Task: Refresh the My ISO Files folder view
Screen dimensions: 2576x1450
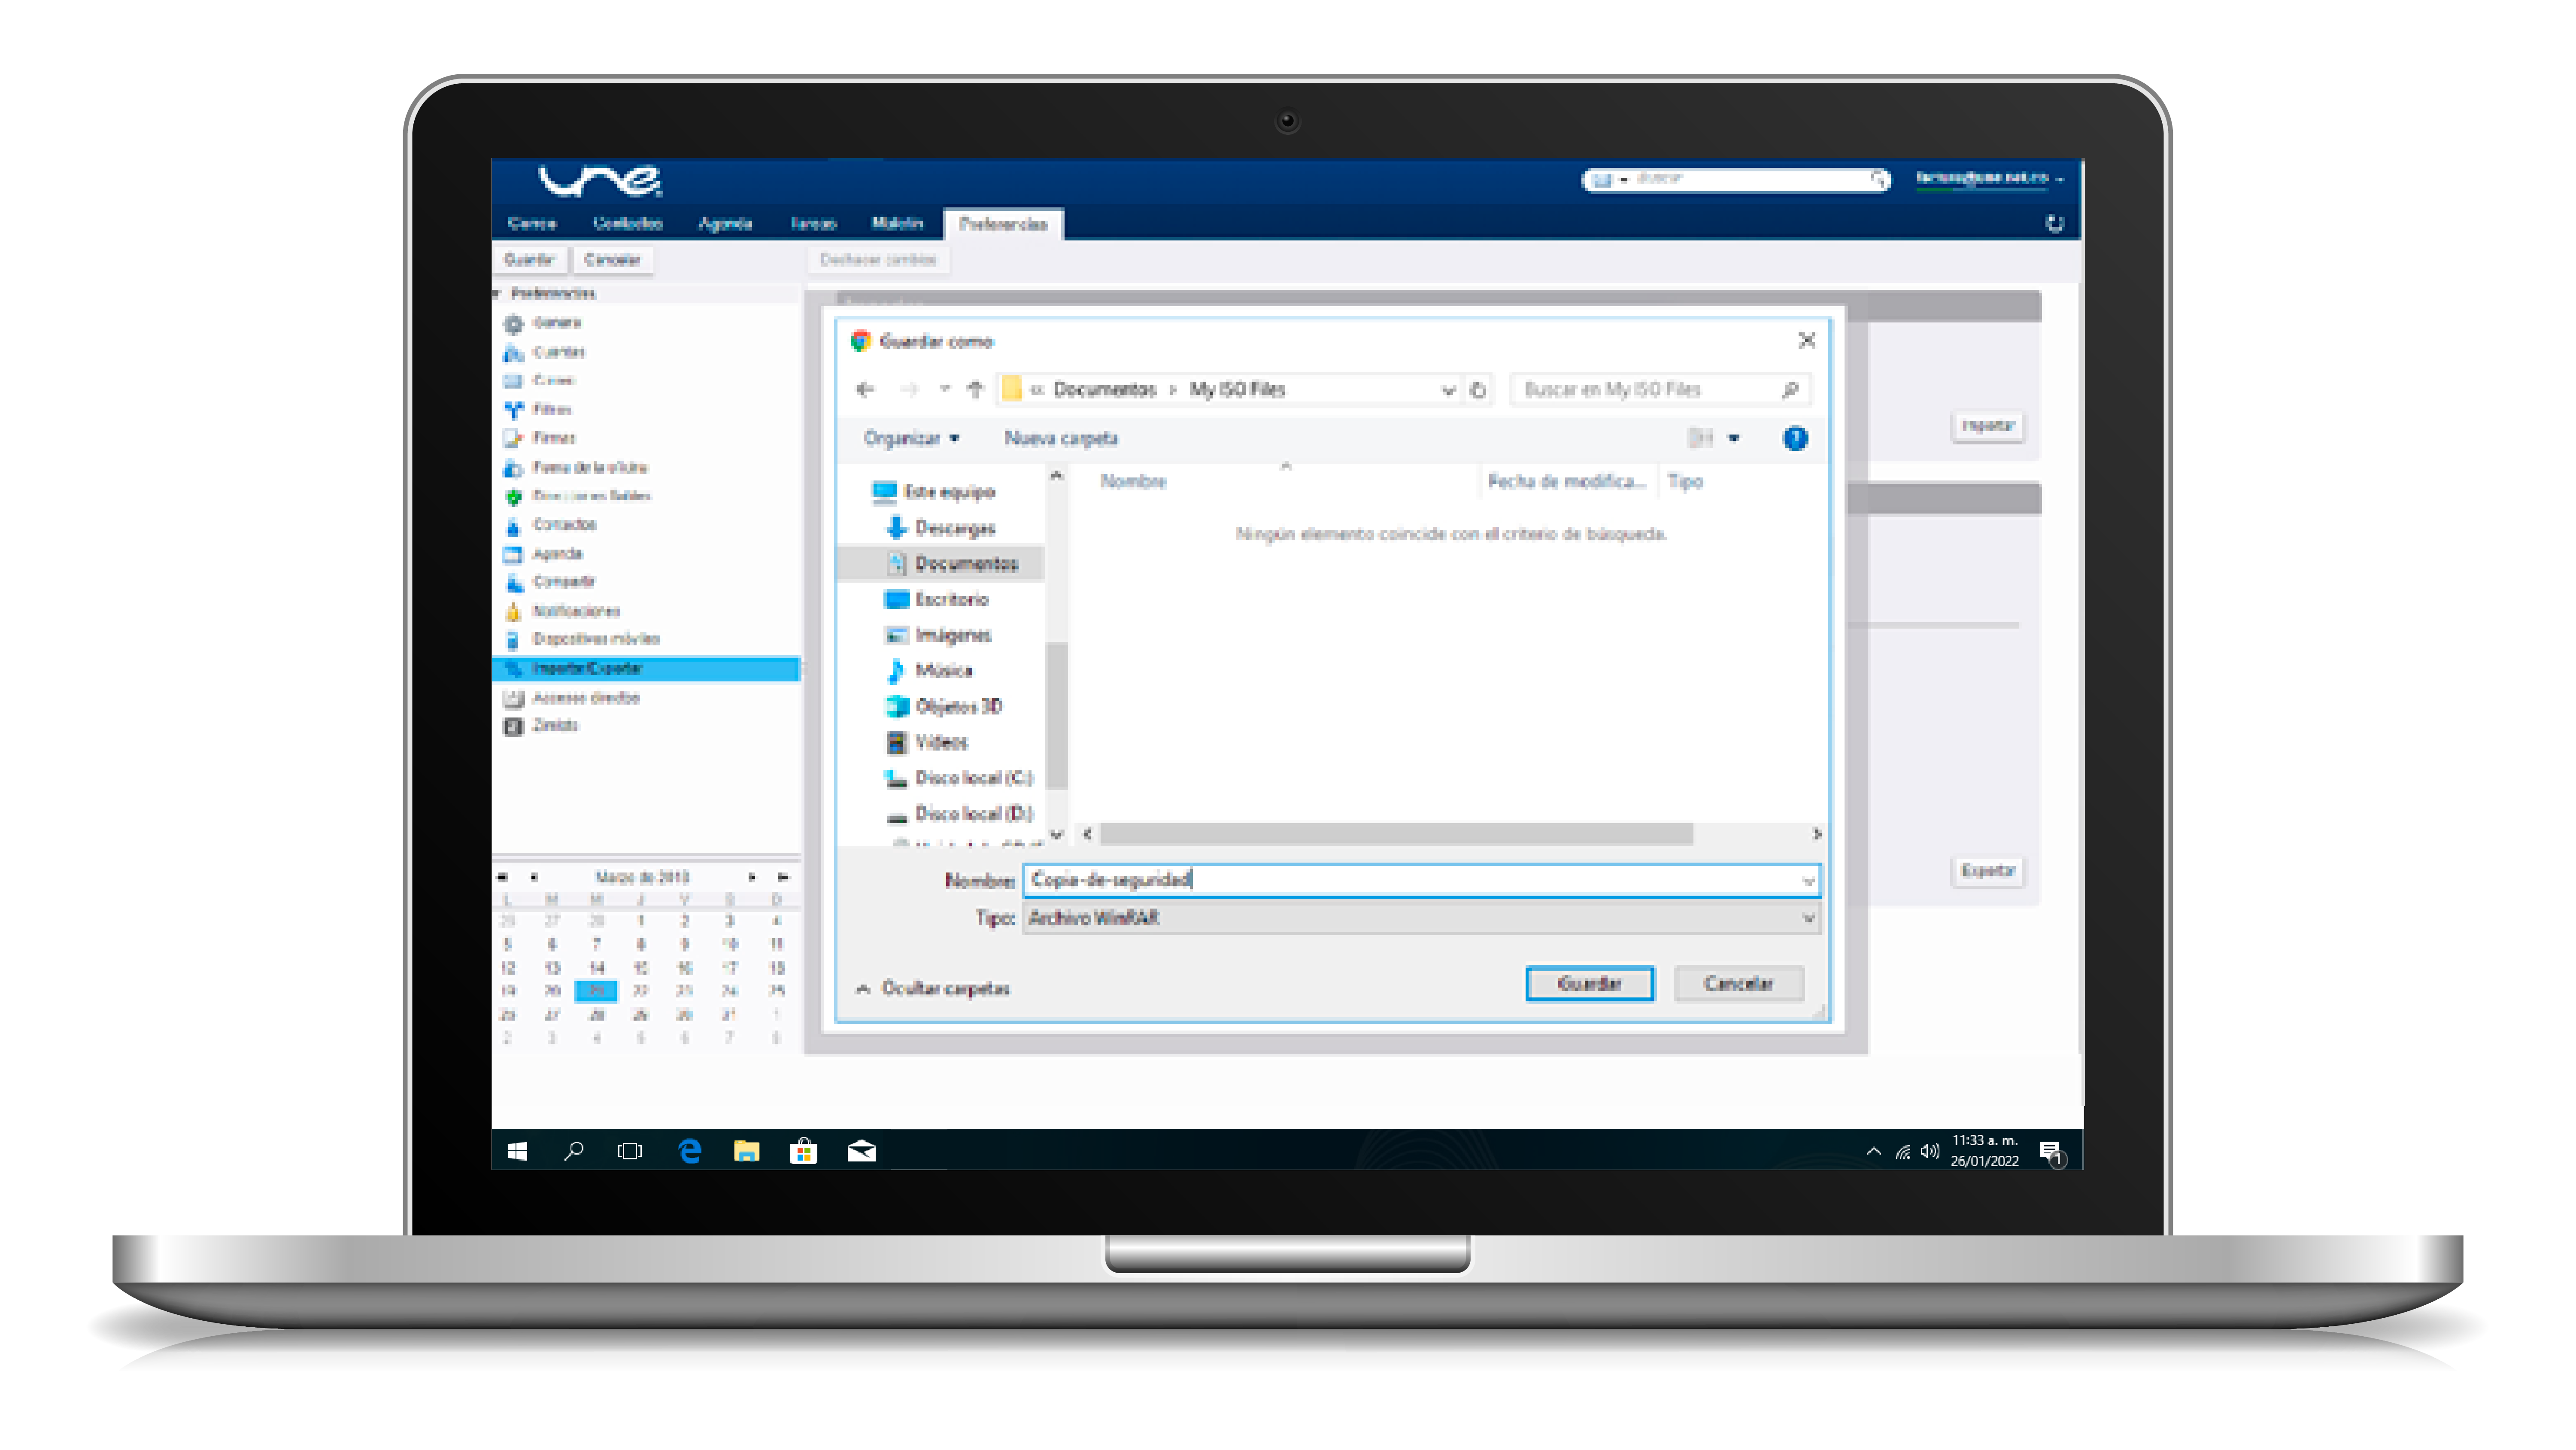Action: 1478,390
